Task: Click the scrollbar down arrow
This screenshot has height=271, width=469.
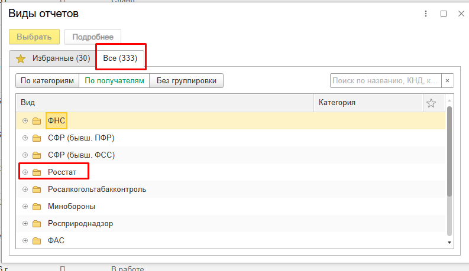Action: 449,242
